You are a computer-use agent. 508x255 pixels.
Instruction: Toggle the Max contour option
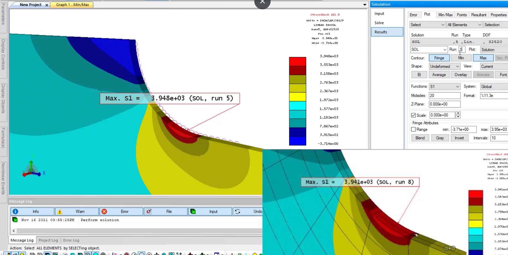point(483,58)
